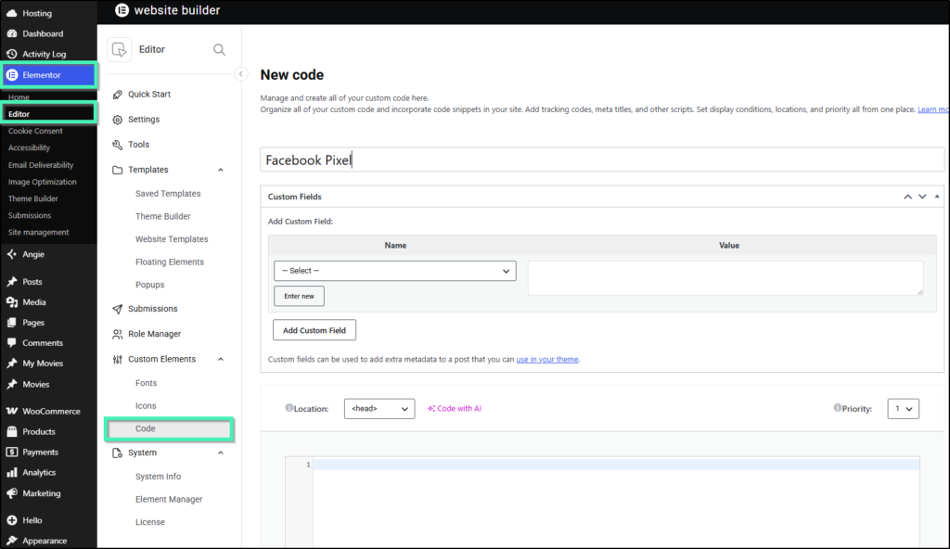
Task: Move Custom Fields panel down
Action: click(922, 197)
